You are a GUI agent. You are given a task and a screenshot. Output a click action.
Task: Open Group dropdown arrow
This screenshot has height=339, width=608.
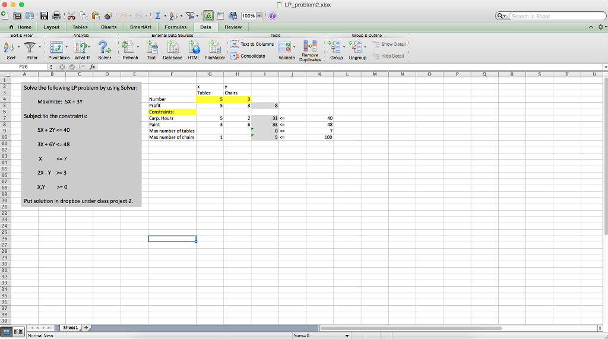pyautogui.click(x=344, y=47)
